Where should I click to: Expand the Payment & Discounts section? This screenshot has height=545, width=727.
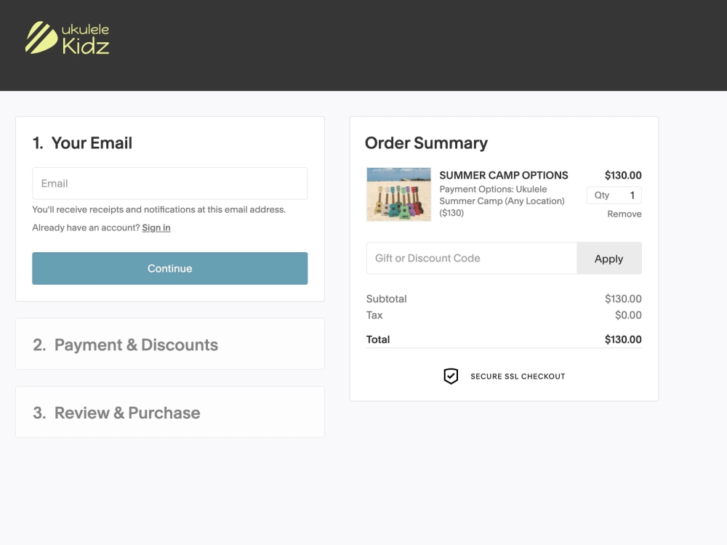tap(170, 344)
